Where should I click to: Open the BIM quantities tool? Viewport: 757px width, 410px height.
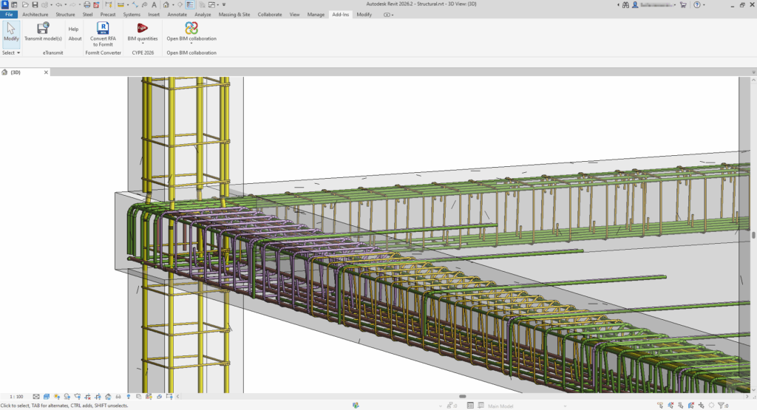coord(143,29)
